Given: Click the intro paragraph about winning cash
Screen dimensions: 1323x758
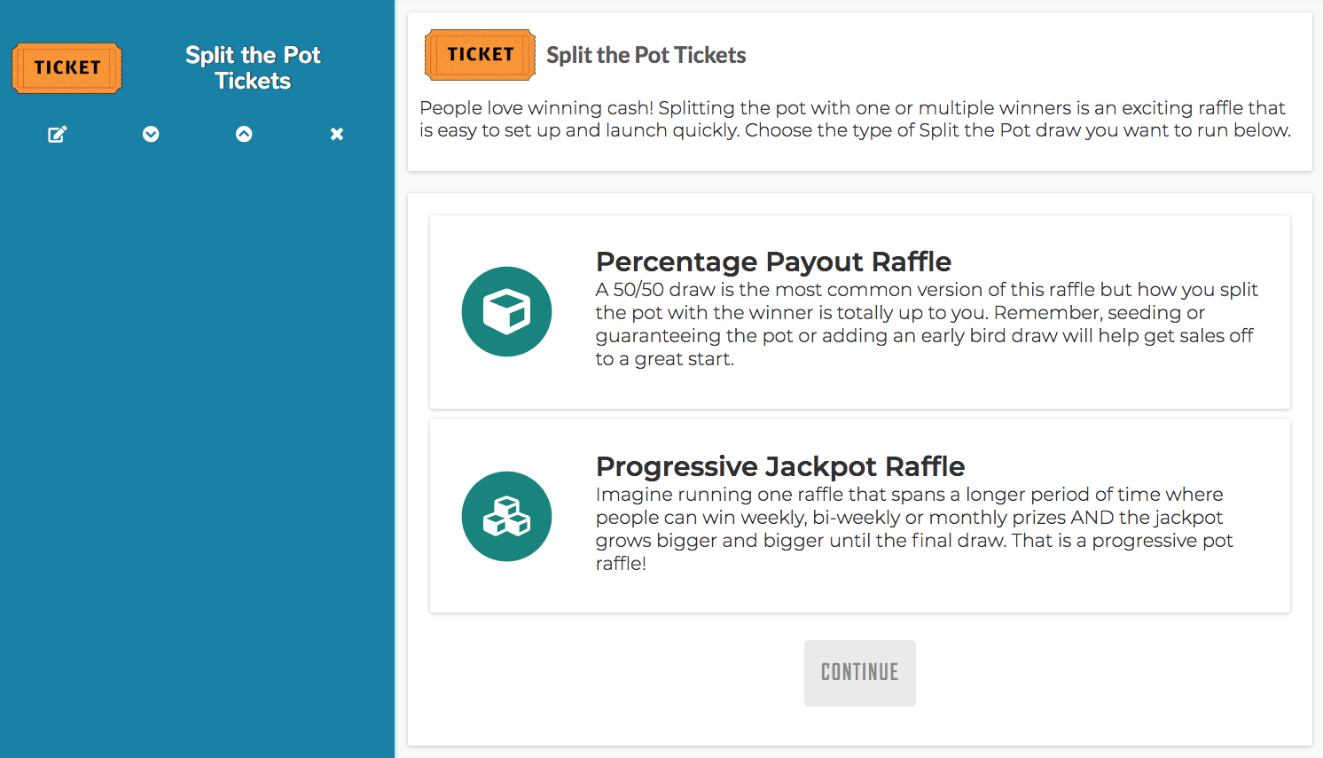Looking at the screenshot, I should pos(851,119).
